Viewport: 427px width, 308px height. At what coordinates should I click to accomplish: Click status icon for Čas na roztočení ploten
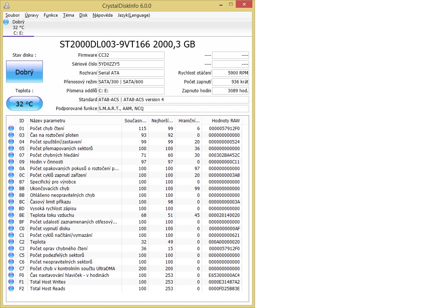[11, 135]
